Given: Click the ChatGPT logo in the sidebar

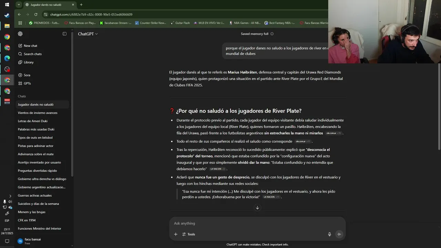Looking at the screenshot, I should 20,34.
